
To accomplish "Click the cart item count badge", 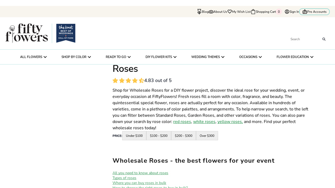I will [279, 12].
